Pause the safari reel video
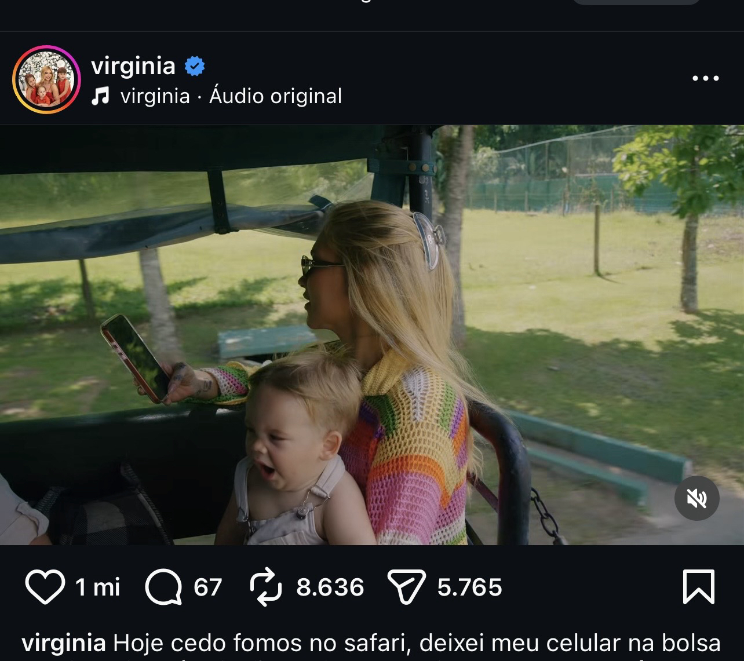744x661 pixels. (372, 335)
